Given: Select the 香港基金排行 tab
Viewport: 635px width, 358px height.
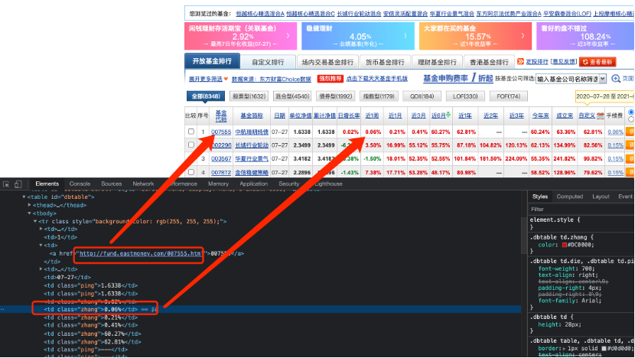Looking at the screenshot, I should (x=489, y=62).
